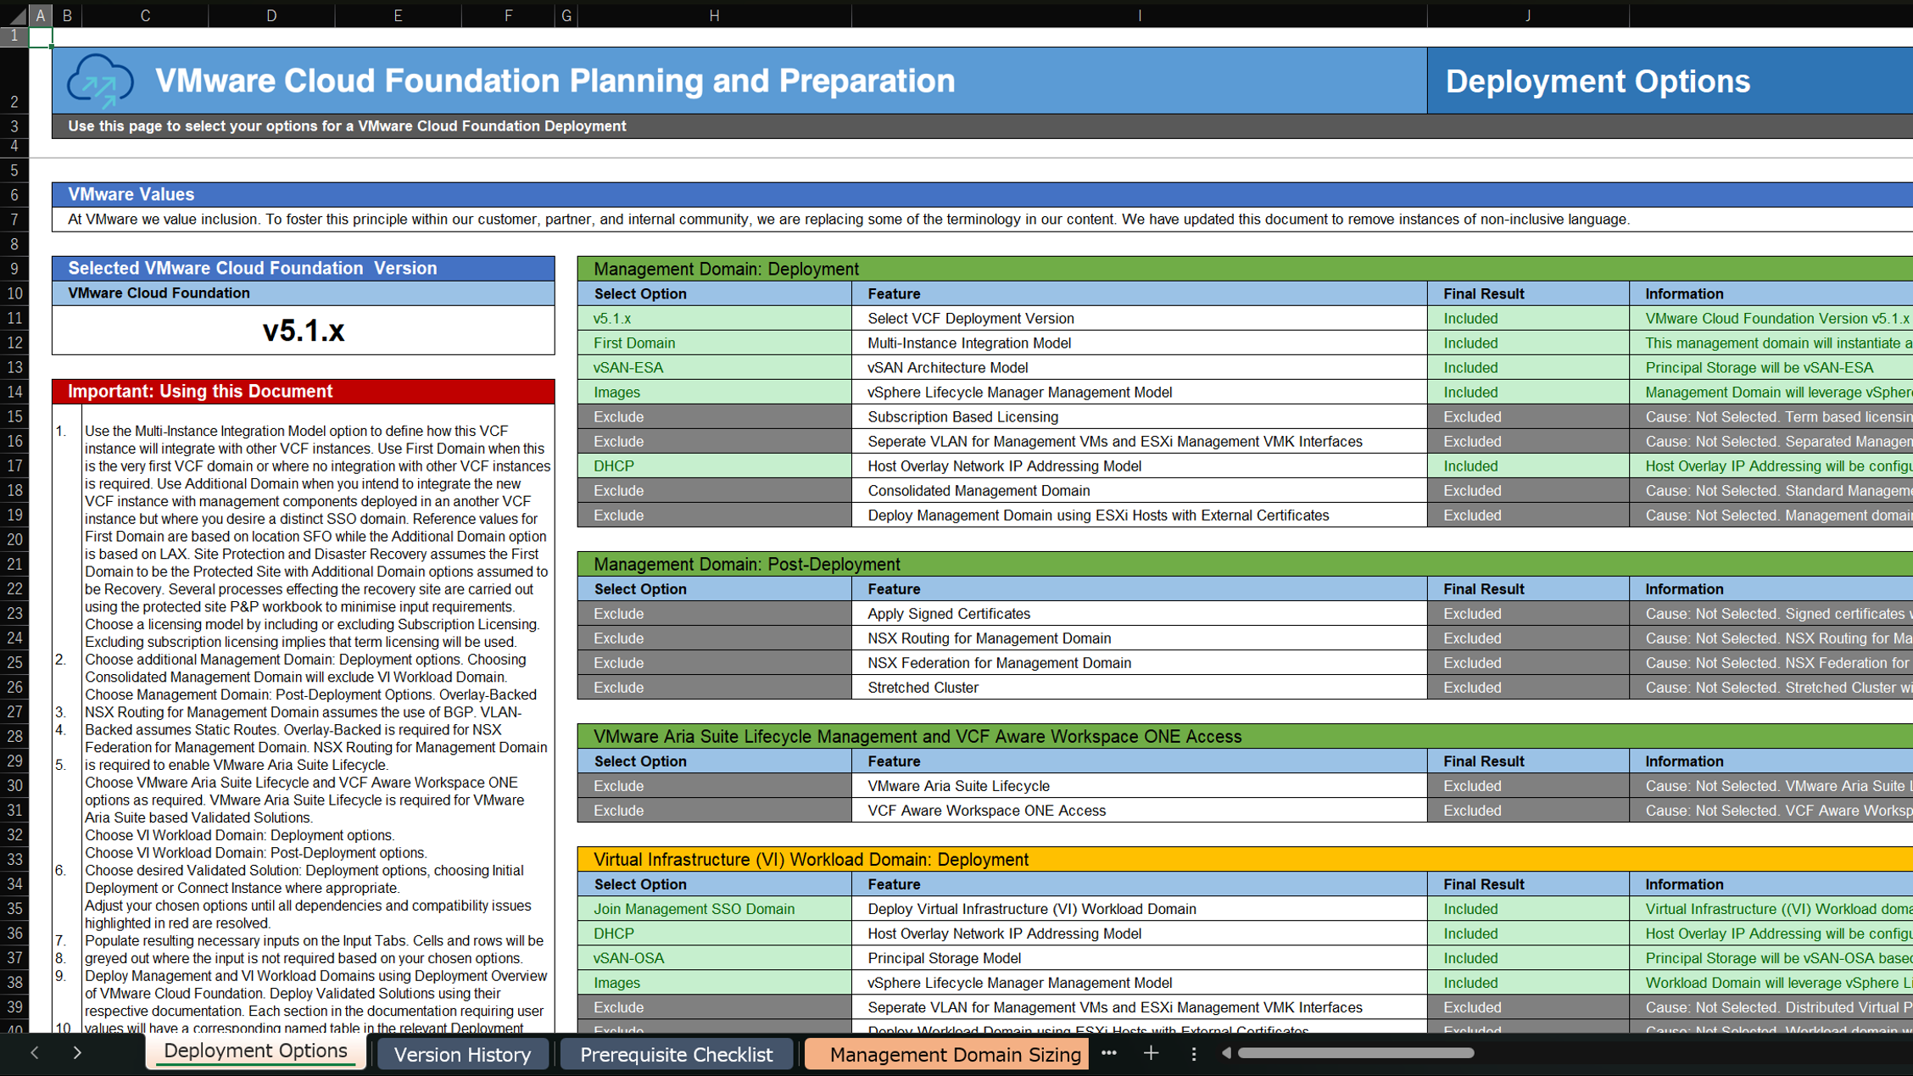The height and width of the screenshot is (1076, 1913).
Task: Select Exclude cell for Subscription Based Licensing
Action: pos(714,417)
